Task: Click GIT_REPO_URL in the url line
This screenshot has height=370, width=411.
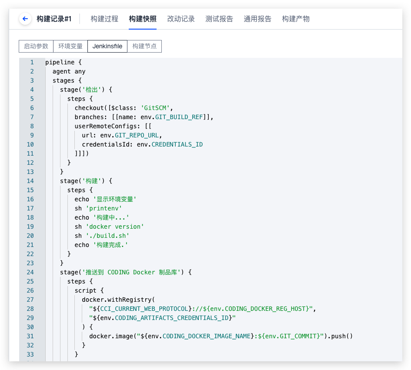Action: pos(137,136)
